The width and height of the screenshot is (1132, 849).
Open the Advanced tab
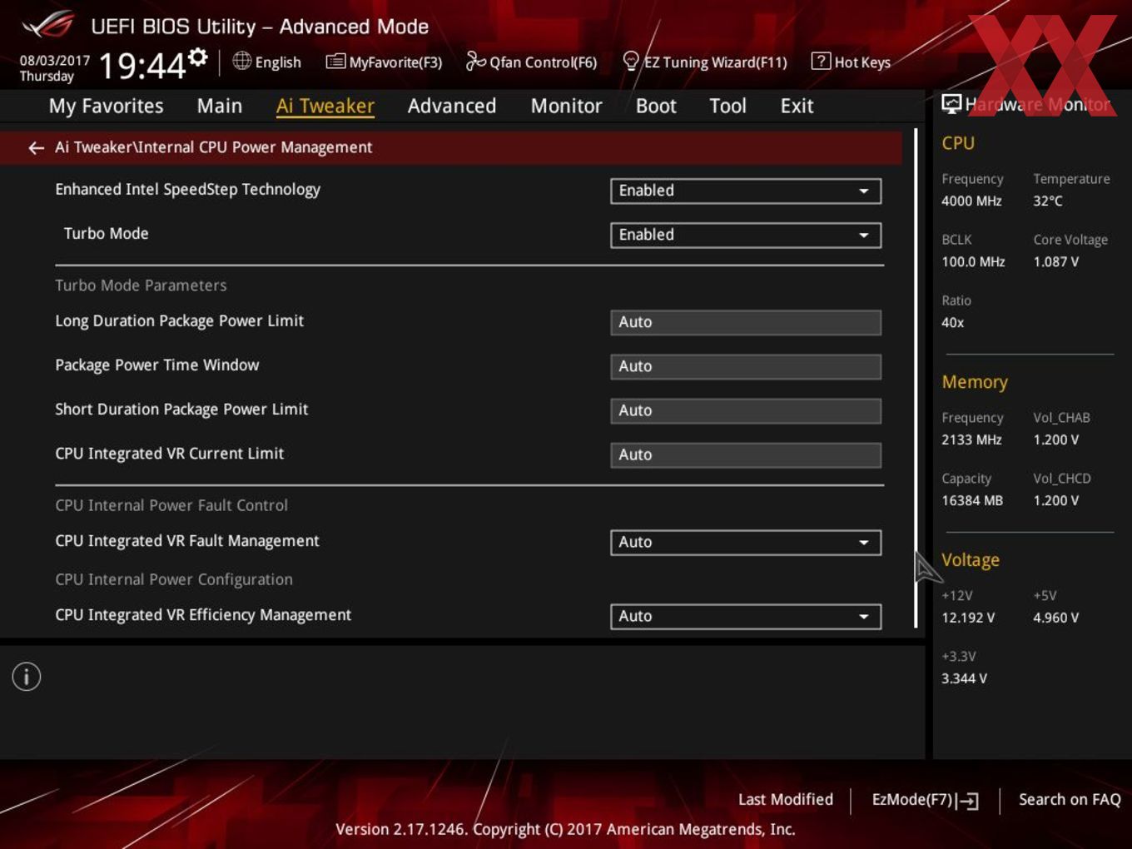[x=452, y=106]
